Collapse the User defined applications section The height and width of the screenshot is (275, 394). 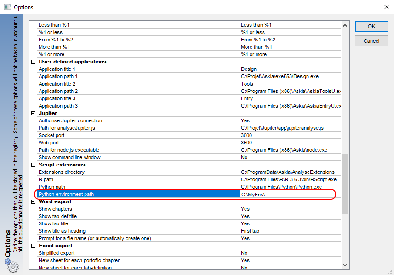(x=33, y=62)
